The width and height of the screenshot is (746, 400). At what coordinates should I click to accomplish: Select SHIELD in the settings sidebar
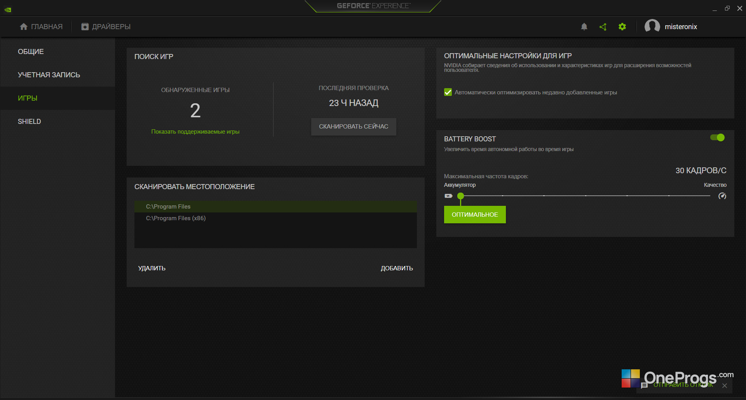58,122
